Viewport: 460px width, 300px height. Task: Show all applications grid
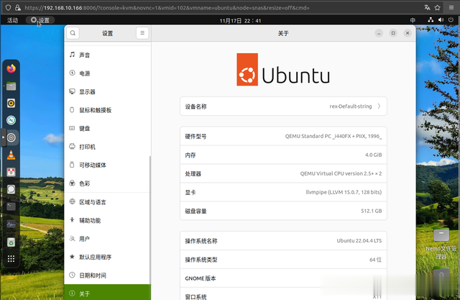(11, 258)
